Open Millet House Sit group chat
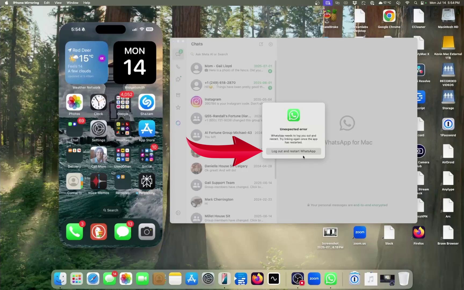This screenshot has height=290, width=464. click(x=231, y=218)
